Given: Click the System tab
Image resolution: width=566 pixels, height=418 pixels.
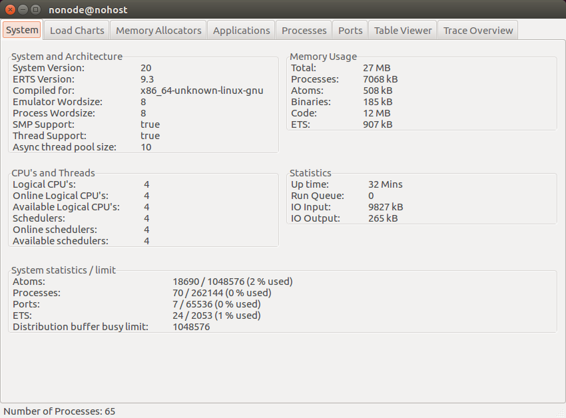Looking at the screenshot, I should 22,30.
